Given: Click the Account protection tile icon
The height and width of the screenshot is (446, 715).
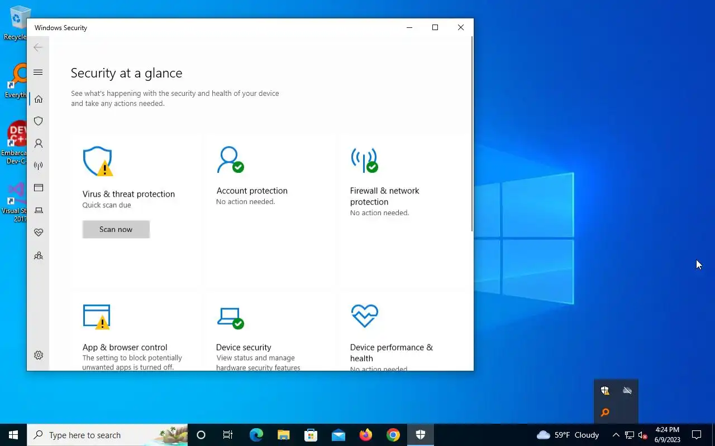Looking at the screenshot, I should pyautogui.click(x=230, y=160).
